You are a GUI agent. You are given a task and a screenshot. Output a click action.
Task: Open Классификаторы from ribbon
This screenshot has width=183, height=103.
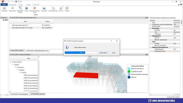pos(53,9)
